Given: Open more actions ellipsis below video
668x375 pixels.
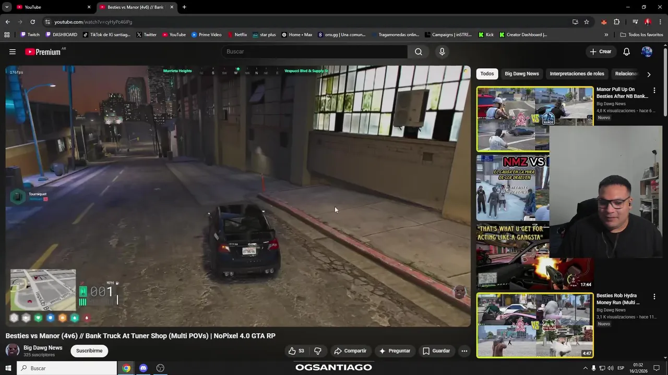Looking at the screenshot, I should pyautogui.click(x=464, y=351).
